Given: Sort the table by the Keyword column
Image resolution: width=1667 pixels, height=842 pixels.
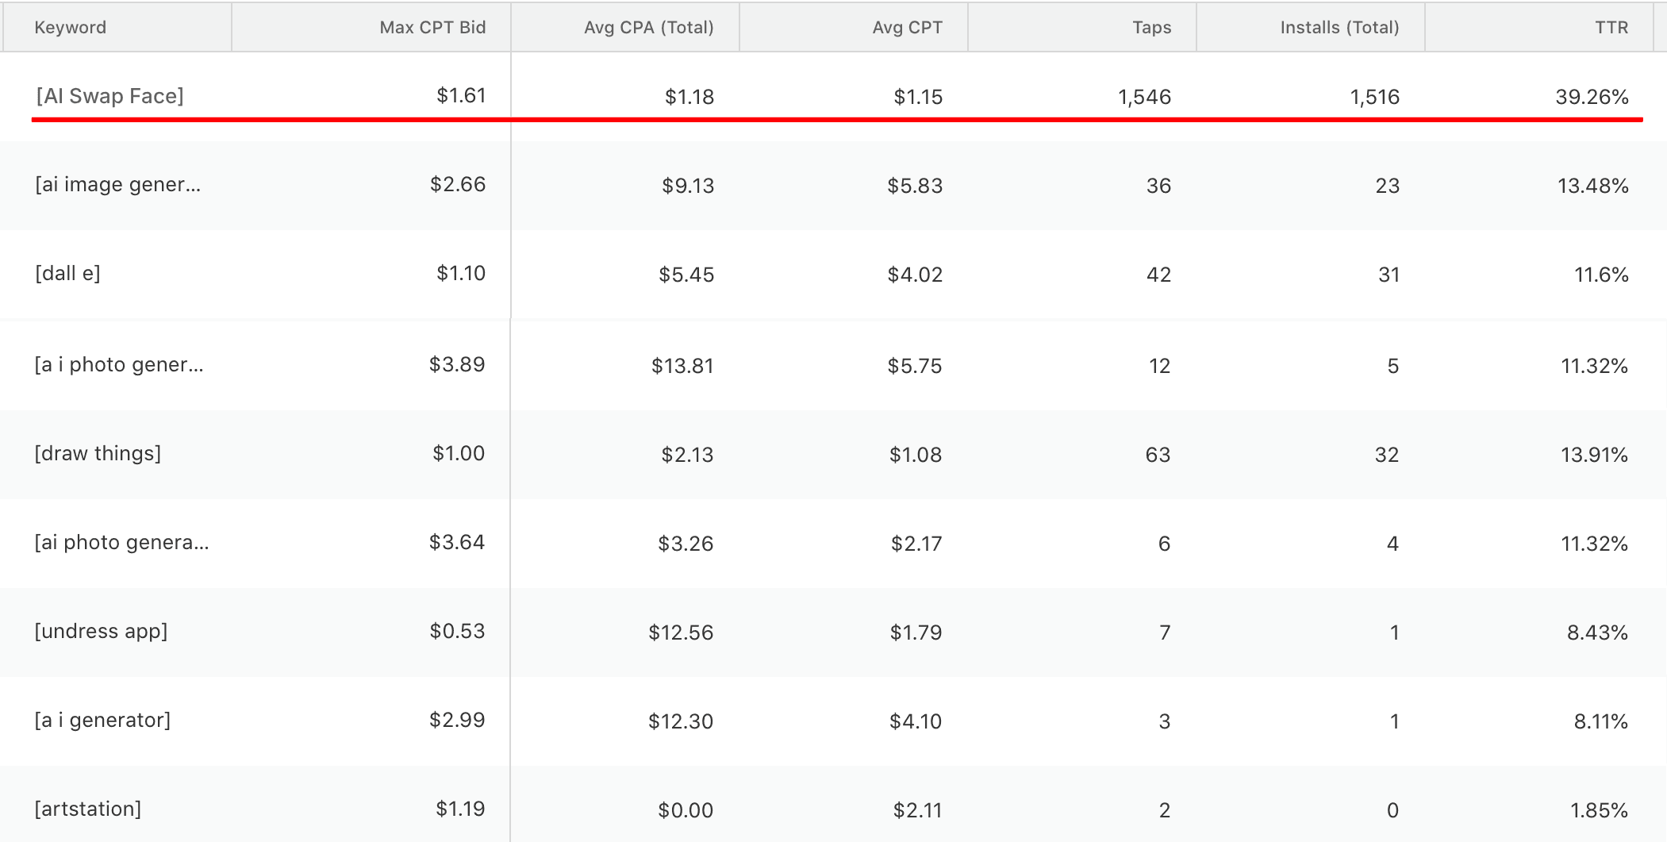Looking at the screenshot, I should (x=71, y=27).
